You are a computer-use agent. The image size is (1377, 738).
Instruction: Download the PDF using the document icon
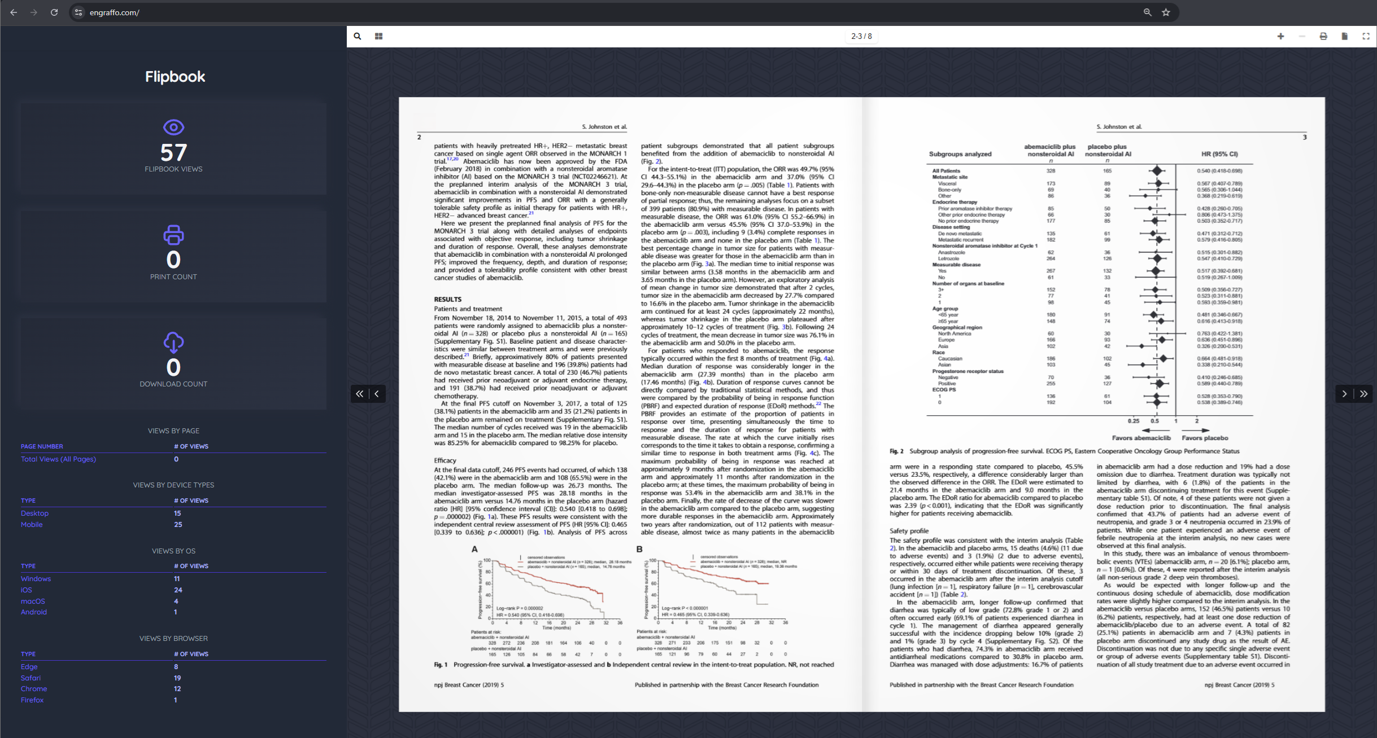pyautogui.click(x=1345, y=36)
